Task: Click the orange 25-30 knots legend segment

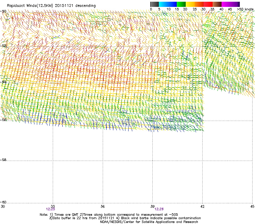Action: coord(199,4)
